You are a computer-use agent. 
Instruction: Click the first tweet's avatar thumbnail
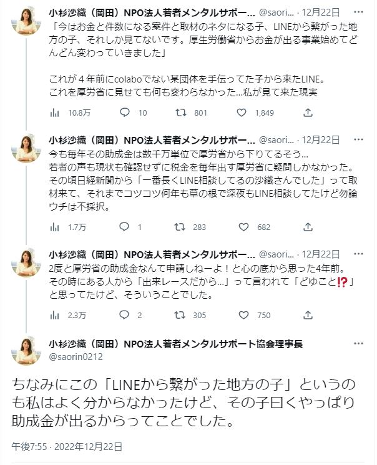coord(26,22)
